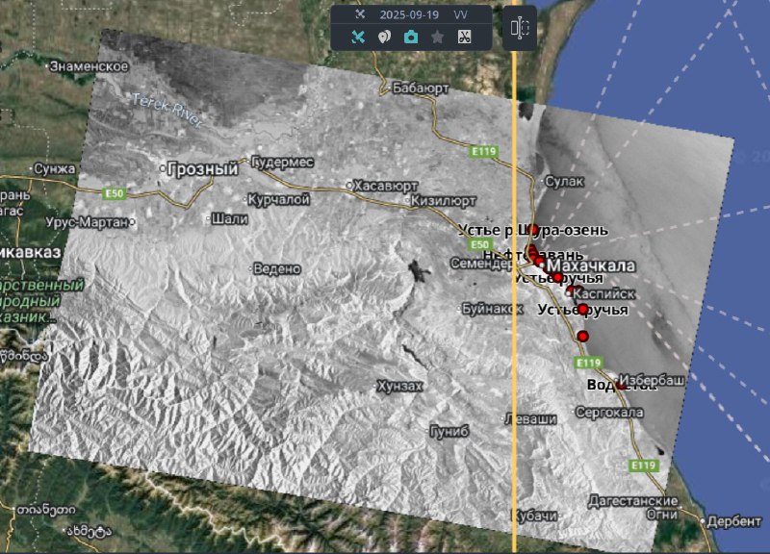Click the Махачкала city label

(591, 264)
